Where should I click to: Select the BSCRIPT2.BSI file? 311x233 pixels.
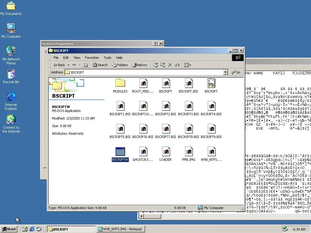click(x=166, y=108)
